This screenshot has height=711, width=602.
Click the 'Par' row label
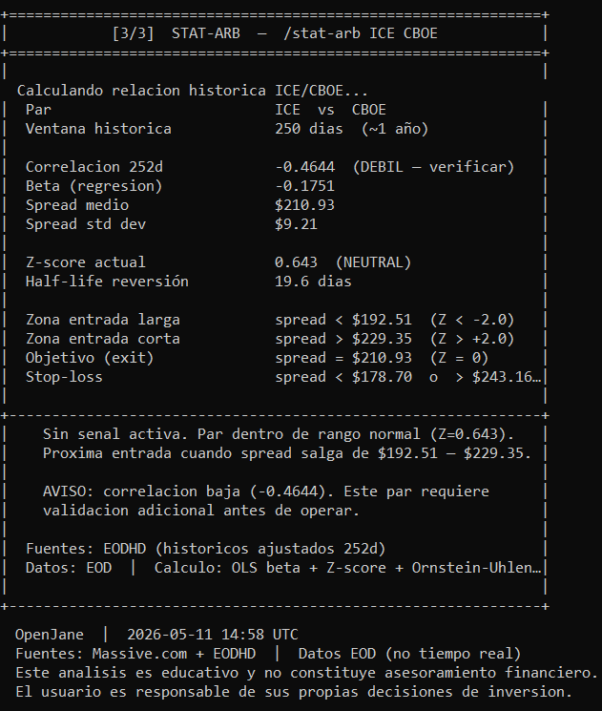point(38,110)
